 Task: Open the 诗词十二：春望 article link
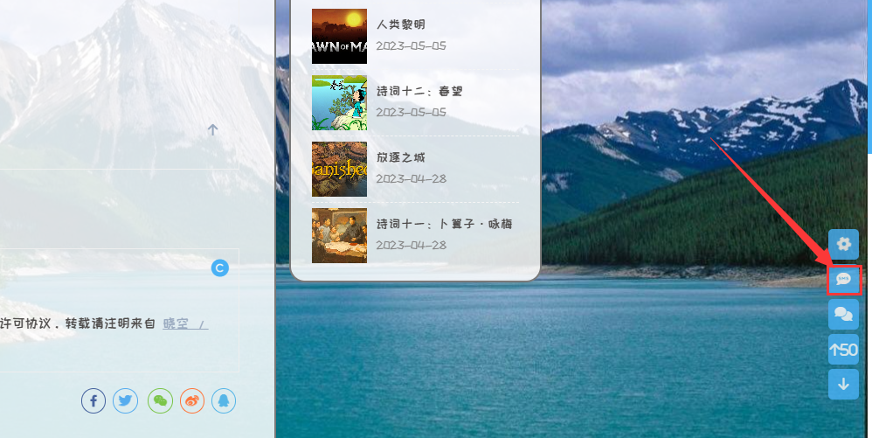[419, 91]
